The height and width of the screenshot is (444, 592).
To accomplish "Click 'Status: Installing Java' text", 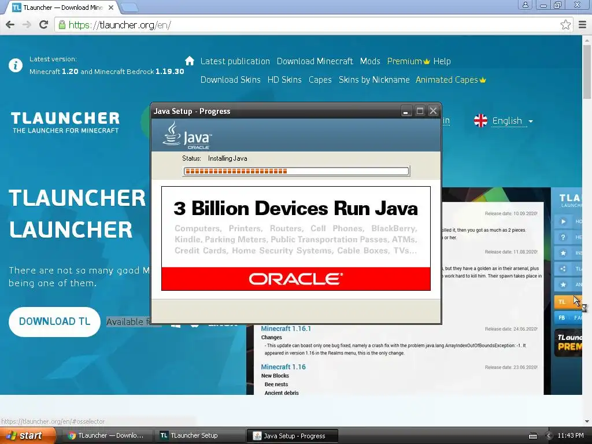I will pyautogui.click(x=214, y=158).
